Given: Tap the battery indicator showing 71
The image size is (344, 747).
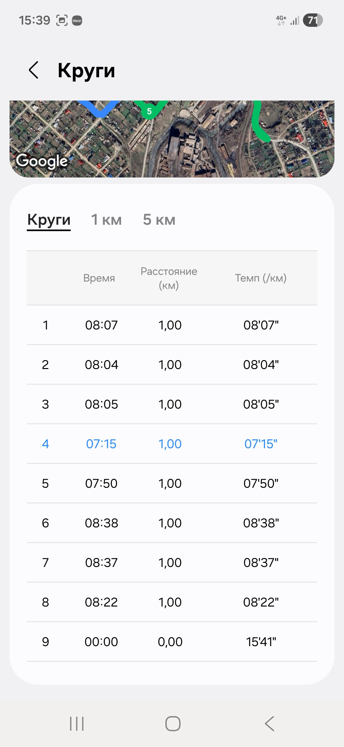Looking at the screenshot, I should 313,20.
